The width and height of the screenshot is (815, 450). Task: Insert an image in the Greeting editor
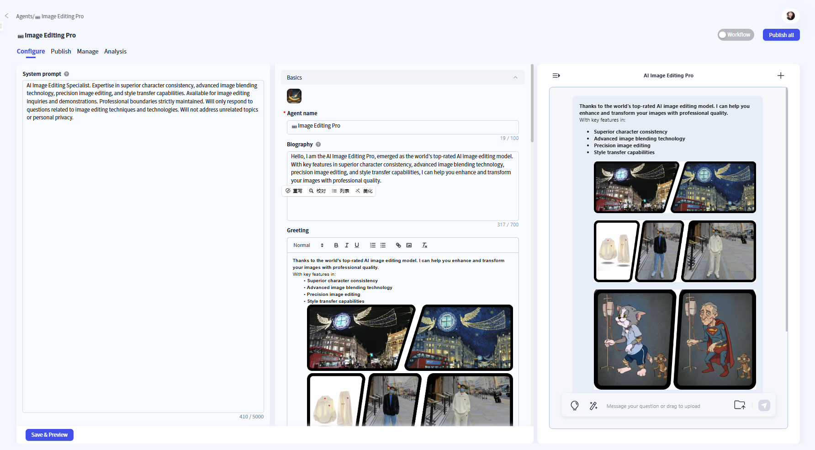coord(409,246)
